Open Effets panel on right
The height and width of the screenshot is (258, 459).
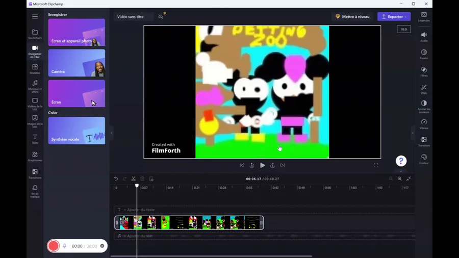[424, 89]
